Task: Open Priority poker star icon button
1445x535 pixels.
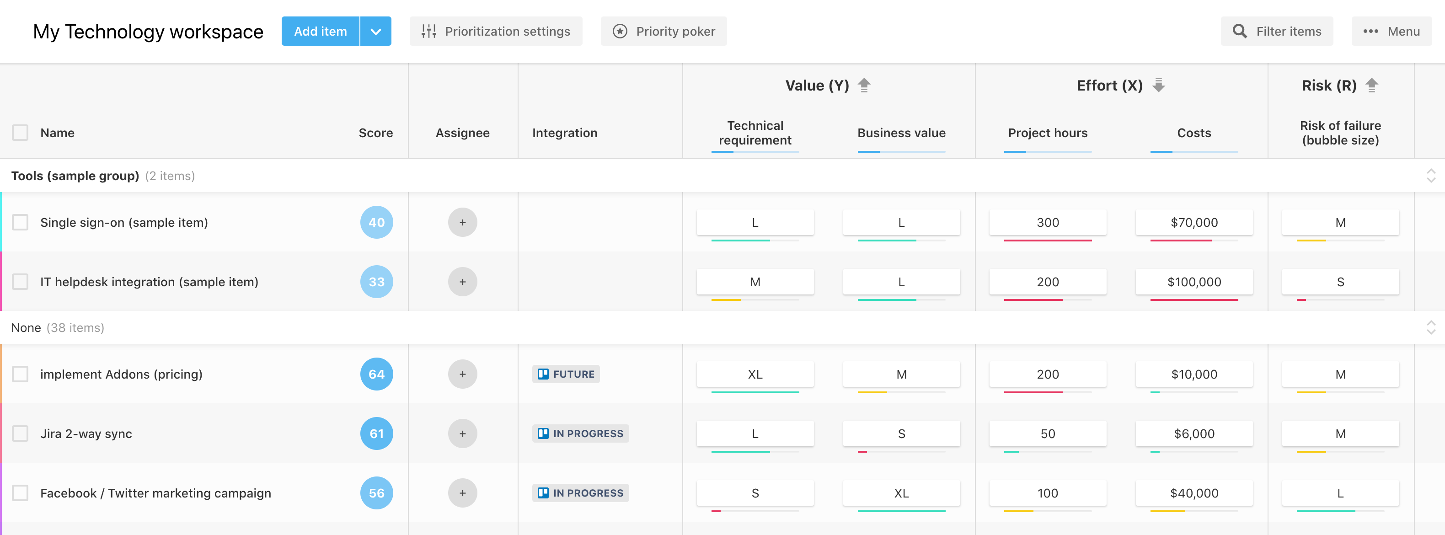Action: tap(664, 32)
